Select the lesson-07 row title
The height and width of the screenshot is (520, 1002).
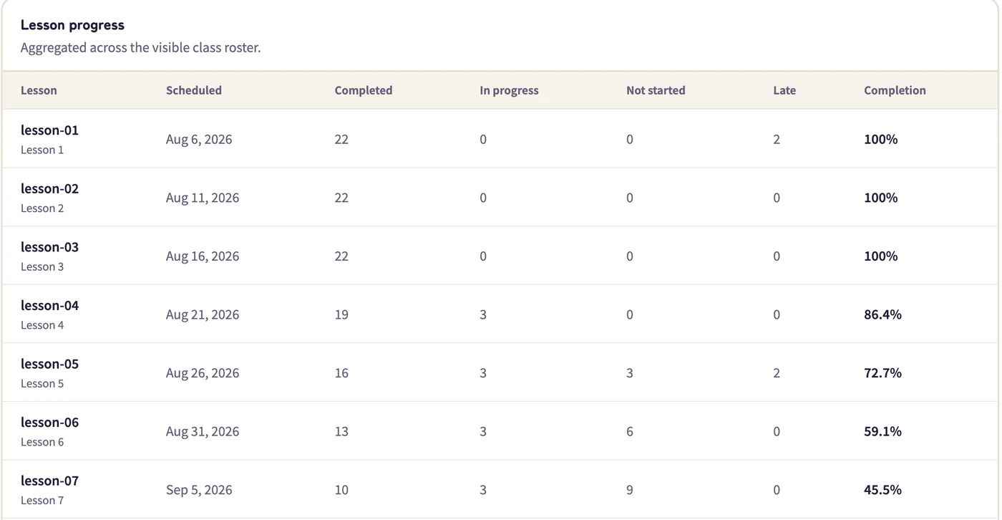click(x=49, y=481)
